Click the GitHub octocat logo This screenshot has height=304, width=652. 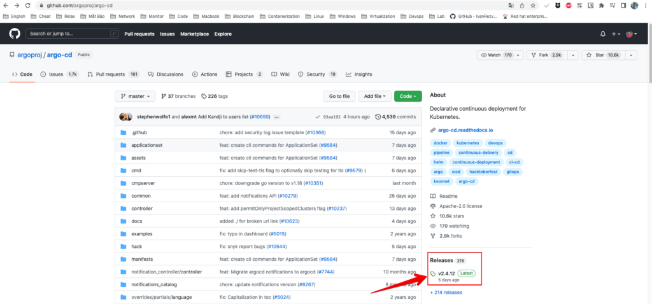(15, 34)
